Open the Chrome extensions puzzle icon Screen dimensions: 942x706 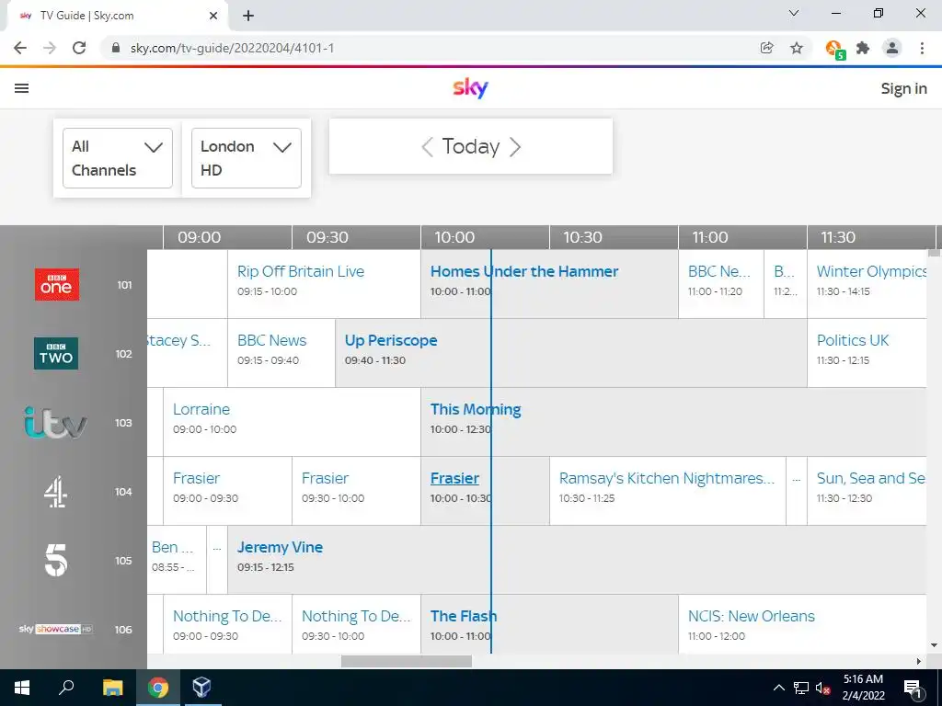click(x=863, y=48)
